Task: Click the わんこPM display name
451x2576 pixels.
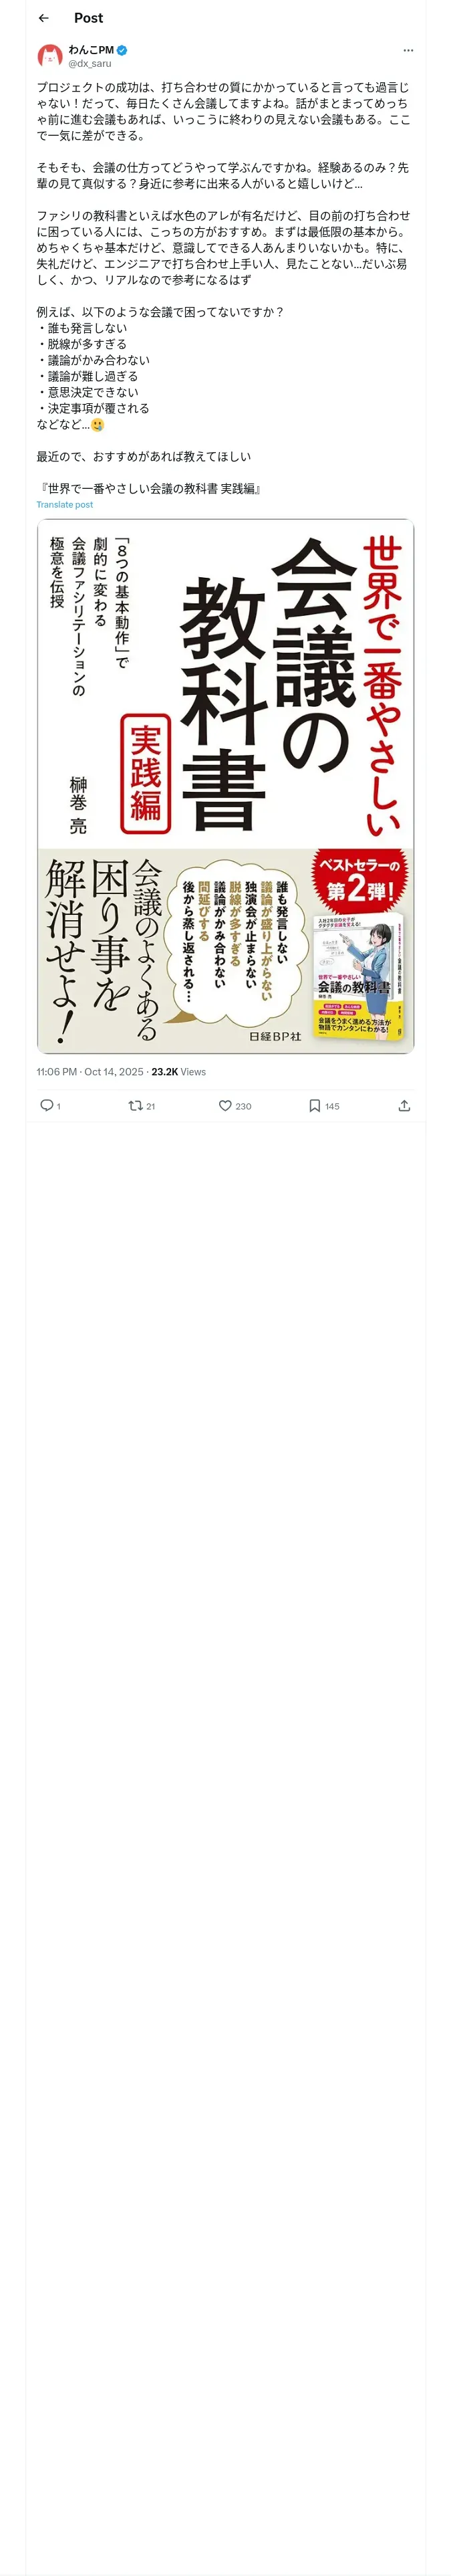Action: point(91,50)
